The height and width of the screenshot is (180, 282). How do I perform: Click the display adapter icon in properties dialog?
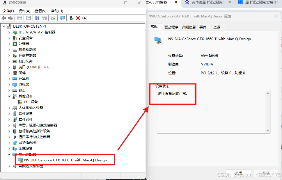point(158,40)
